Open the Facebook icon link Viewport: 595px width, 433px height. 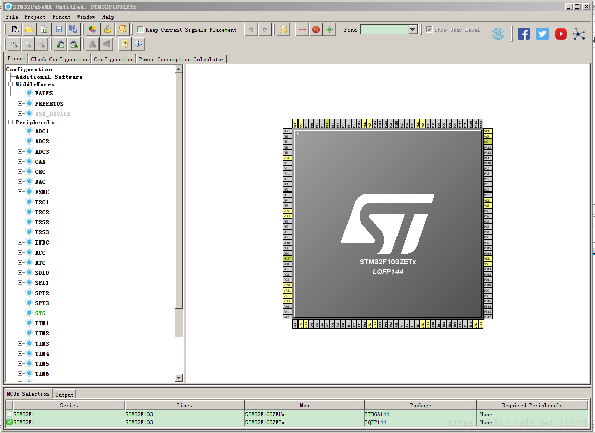click(524, 34)
